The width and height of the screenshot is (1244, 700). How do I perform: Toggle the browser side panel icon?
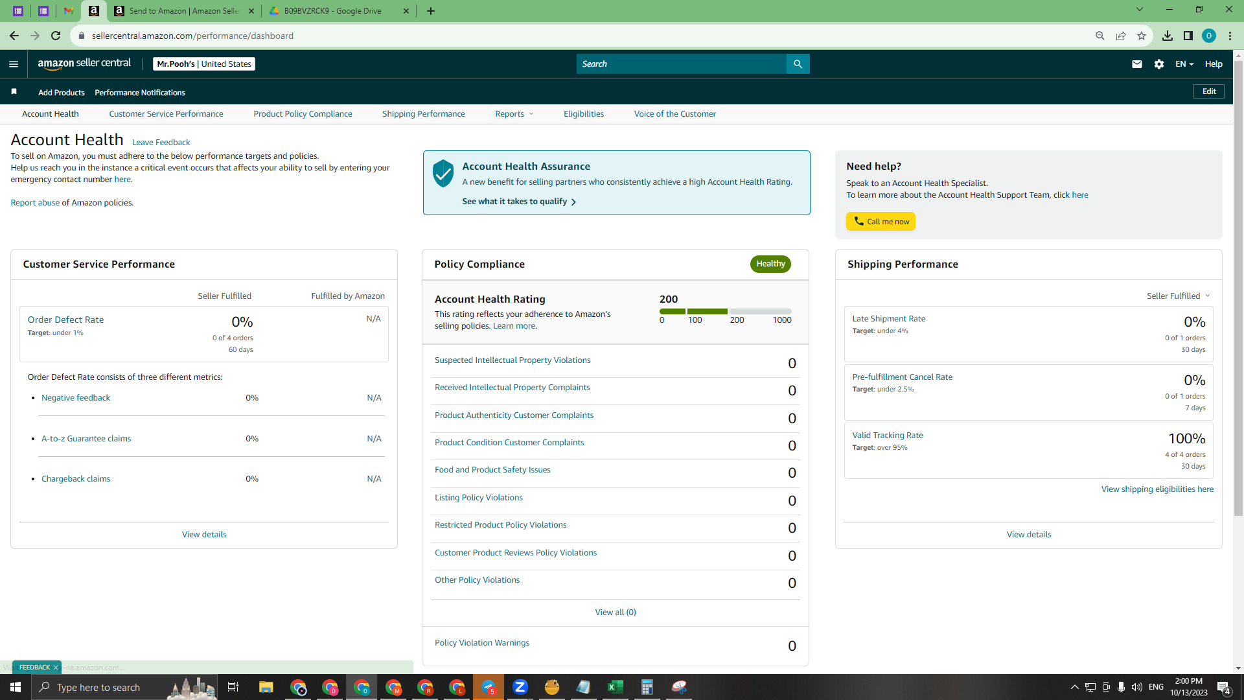tap(1188, 36)
